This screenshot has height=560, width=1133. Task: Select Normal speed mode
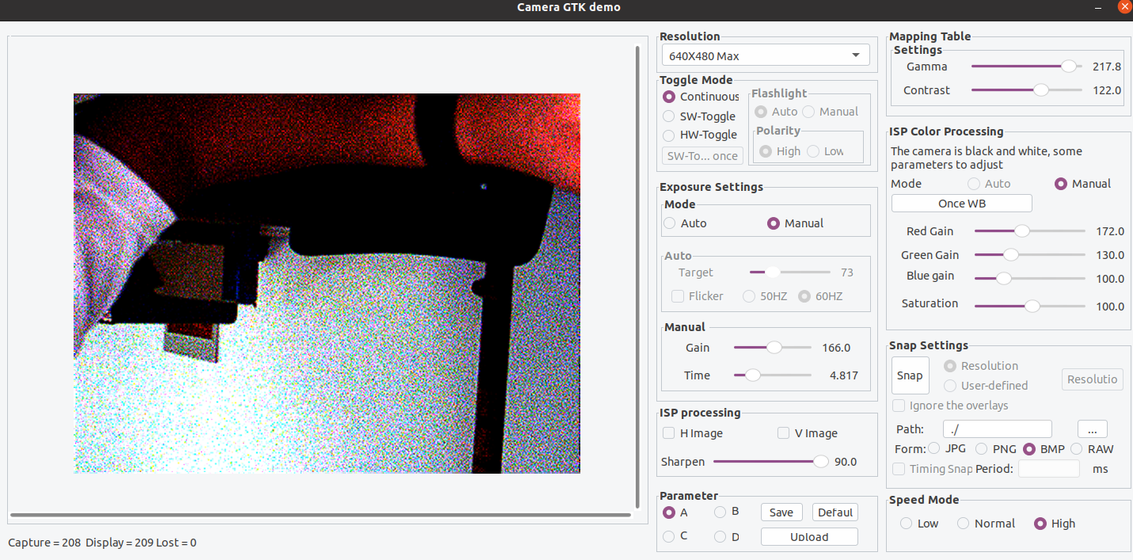[x=986, y=524]
